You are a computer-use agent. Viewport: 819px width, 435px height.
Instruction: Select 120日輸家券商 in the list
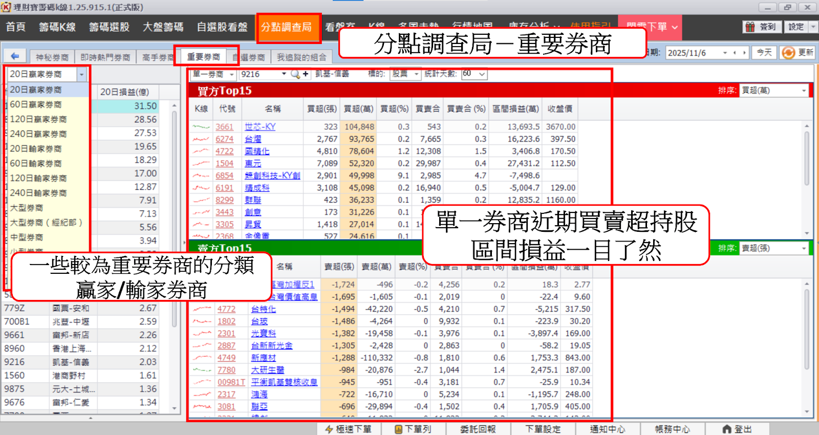click(49, 179)
